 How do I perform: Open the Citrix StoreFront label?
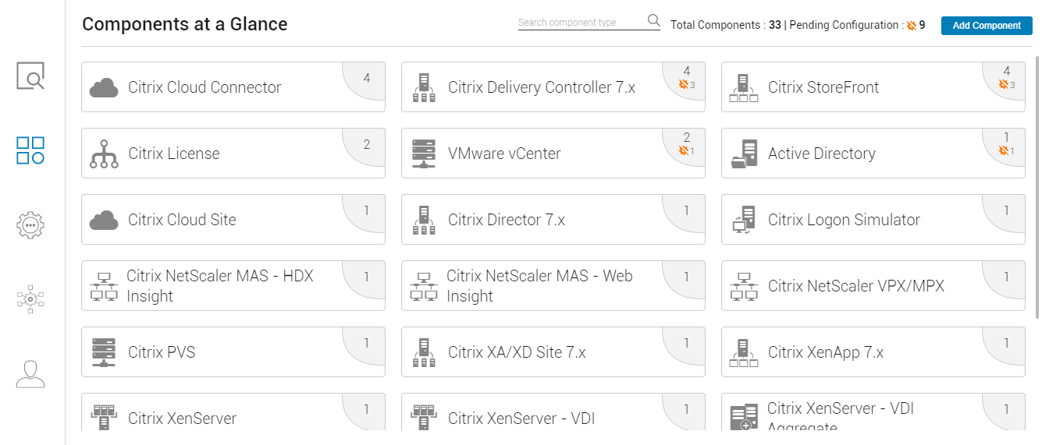[823, 87]
